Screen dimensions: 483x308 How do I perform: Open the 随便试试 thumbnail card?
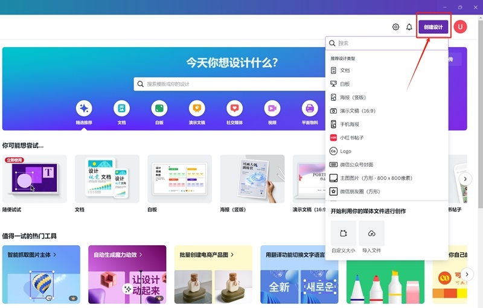coord(34,179)
